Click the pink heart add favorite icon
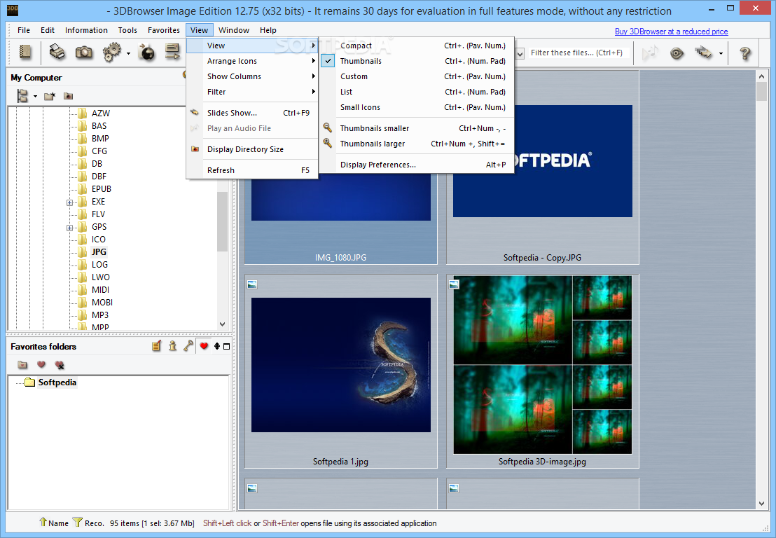The height and width of the screenshot is (538, 776). click(x=41, y=364)
